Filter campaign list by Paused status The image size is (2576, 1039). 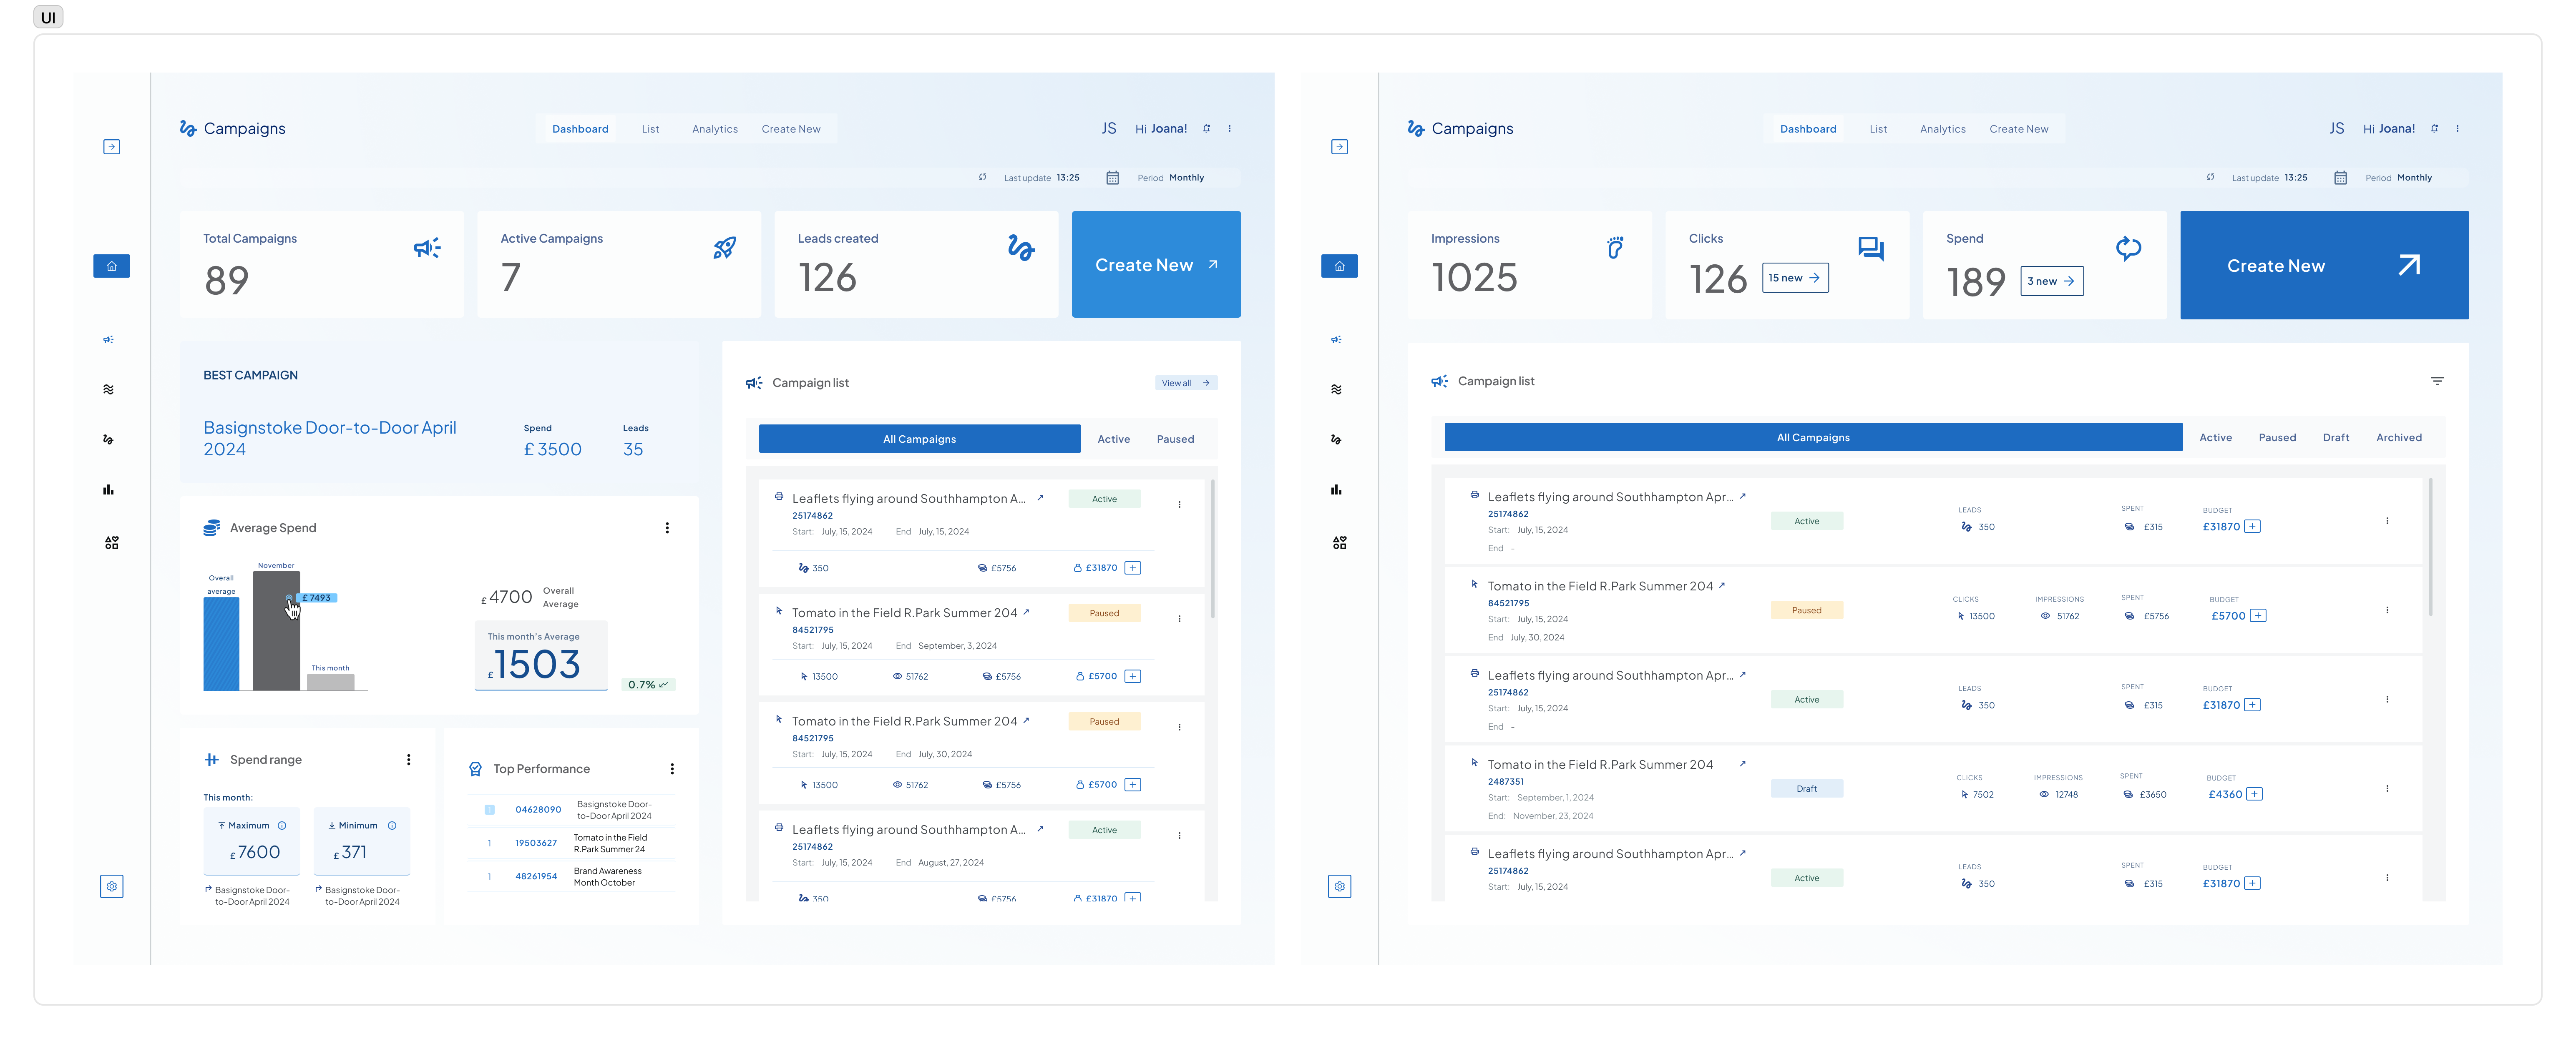[1175, 438]
